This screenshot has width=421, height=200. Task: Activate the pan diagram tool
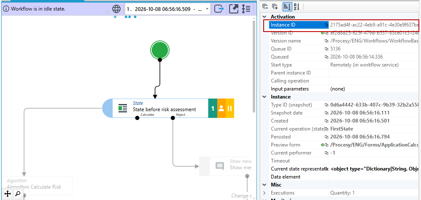pos(8,194)
